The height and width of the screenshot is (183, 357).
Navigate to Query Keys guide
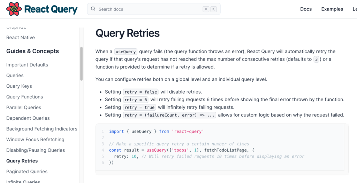tap(19, 86)
